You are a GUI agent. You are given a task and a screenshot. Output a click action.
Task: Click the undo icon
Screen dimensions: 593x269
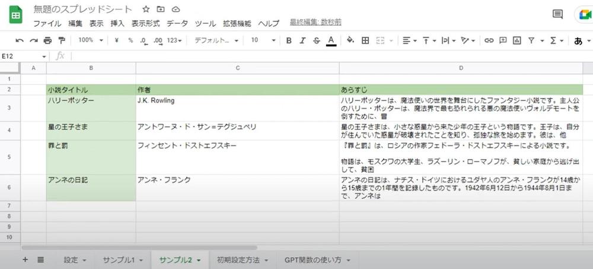coord(20,40)
